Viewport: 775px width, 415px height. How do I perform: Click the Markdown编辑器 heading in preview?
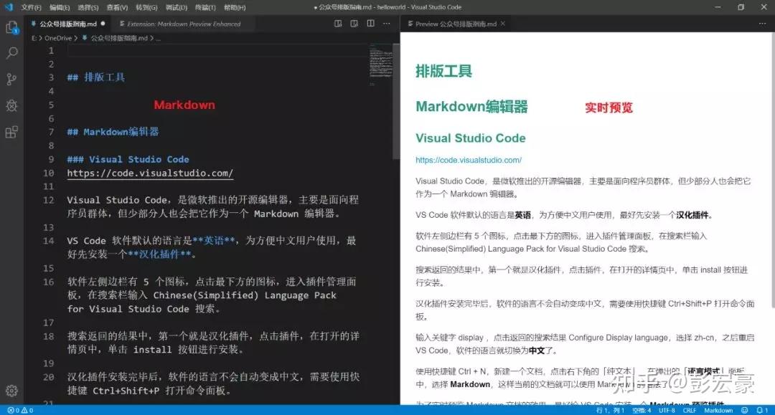coord(471,106)
